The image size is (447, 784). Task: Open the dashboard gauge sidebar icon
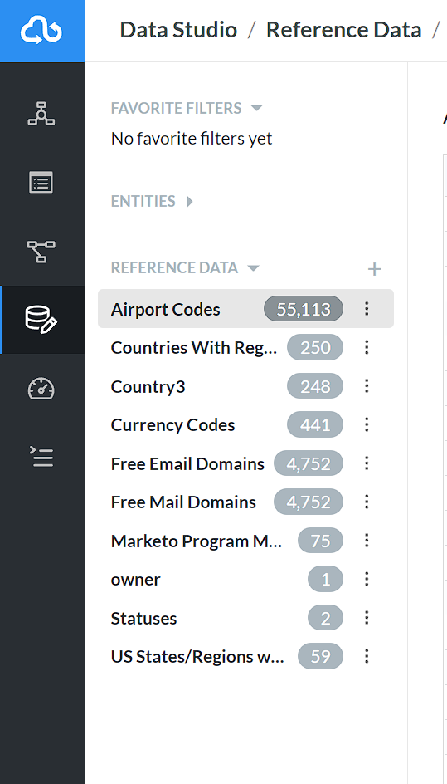pyautogui.click(x=41, y=389)
